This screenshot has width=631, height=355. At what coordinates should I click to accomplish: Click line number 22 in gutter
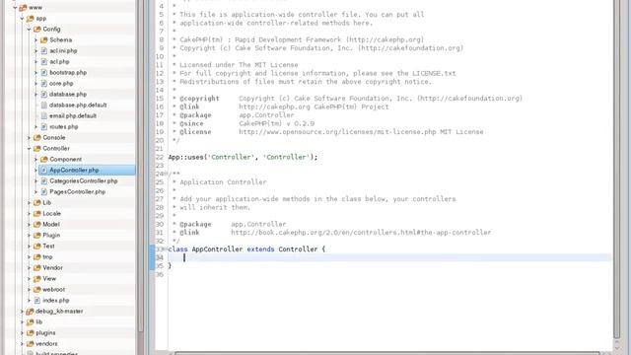coord(160,158)
